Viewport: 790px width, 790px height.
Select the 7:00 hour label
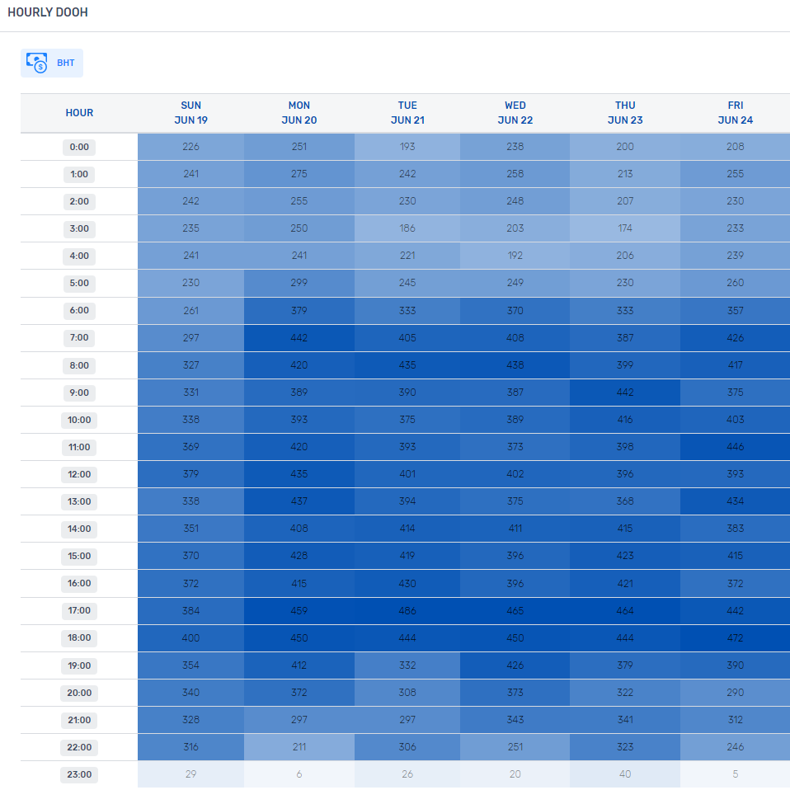tap(79, 337)
